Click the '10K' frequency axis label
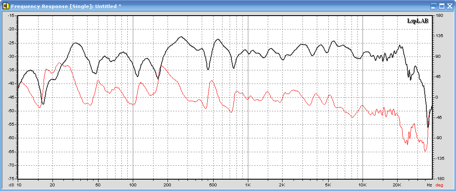The width and height of the screenshot is (456, 191). [x=363, y=185]
